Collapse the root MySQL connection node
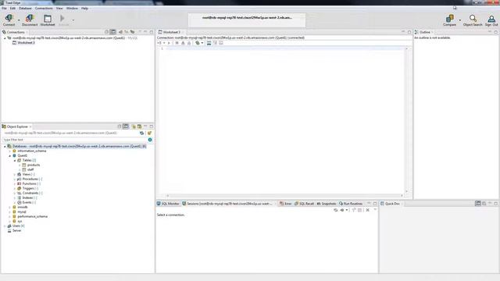The height and width of the screenshot is (281, 500). (5, 38)
